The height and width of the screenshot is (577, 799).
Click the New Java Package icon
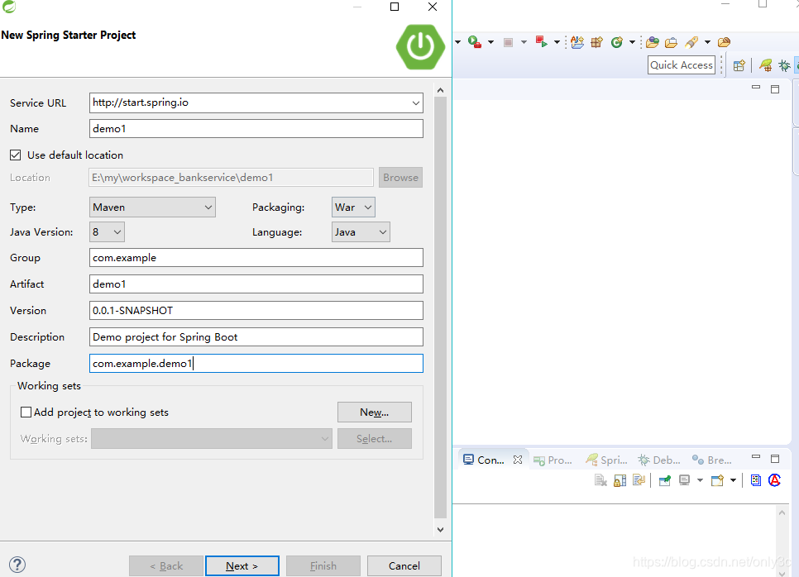[596, 42]
